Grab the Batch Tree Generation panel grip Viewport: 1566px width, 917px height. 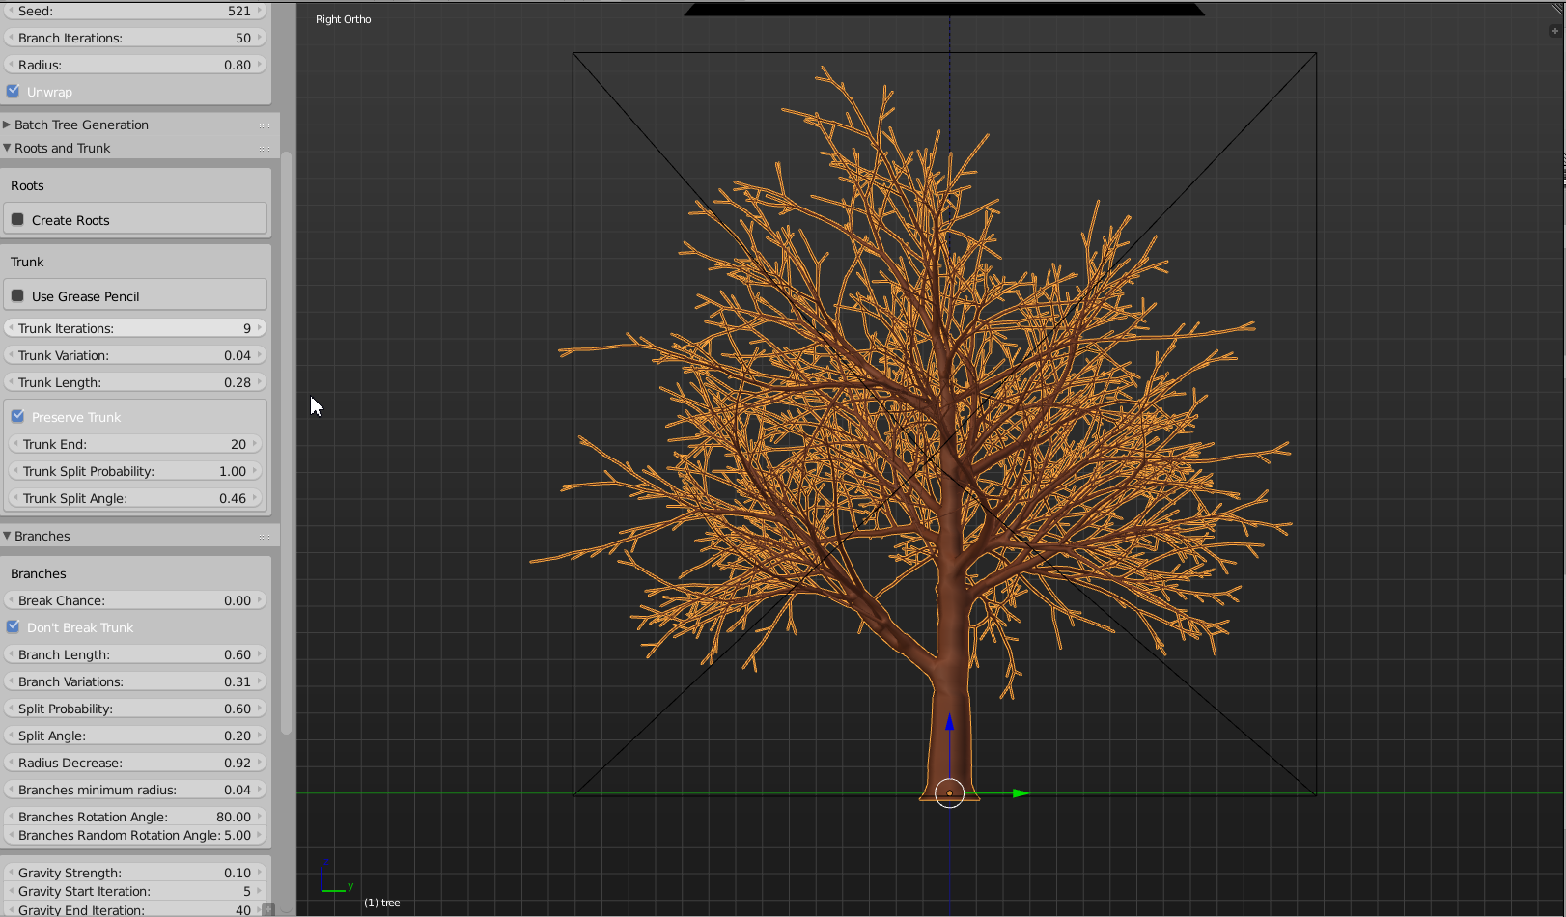[265, 125]
